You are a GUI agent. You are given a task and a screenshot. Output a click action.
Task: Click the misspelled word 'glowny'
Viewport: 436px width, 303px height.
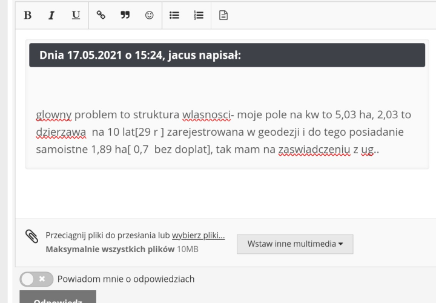[x=54, y=115]
